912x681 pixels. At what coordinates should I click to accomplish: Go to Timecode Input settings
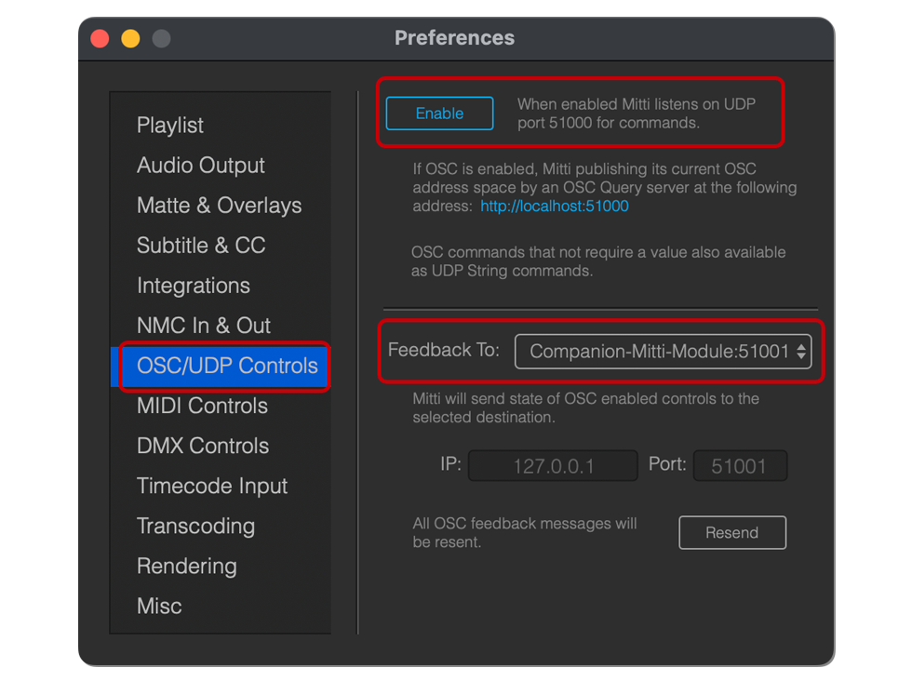coord(212,486)
